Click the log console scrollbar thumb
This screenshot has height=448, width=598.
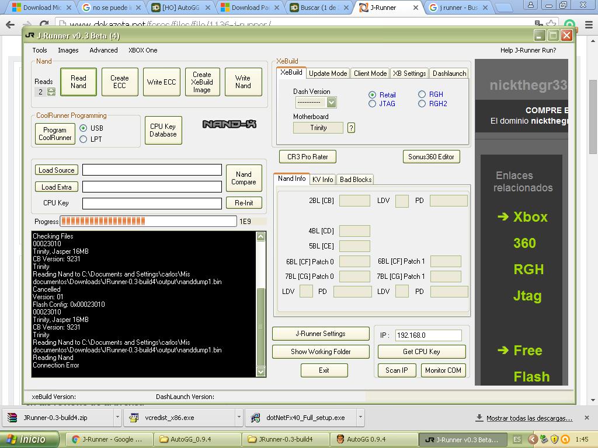261,327
